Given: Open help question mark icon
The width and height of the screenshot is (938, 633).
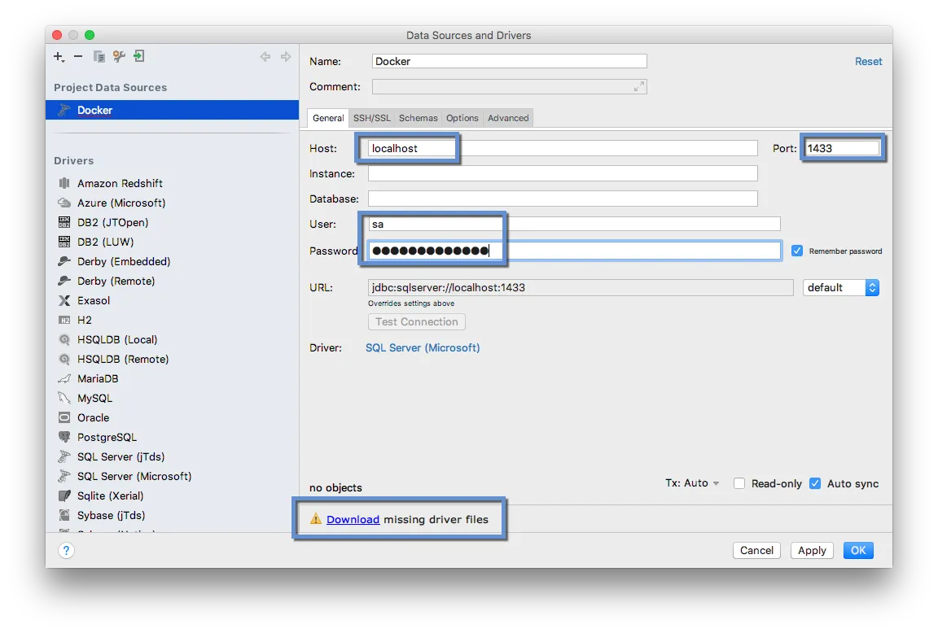Looking at the screenshot, I should 67,550.
